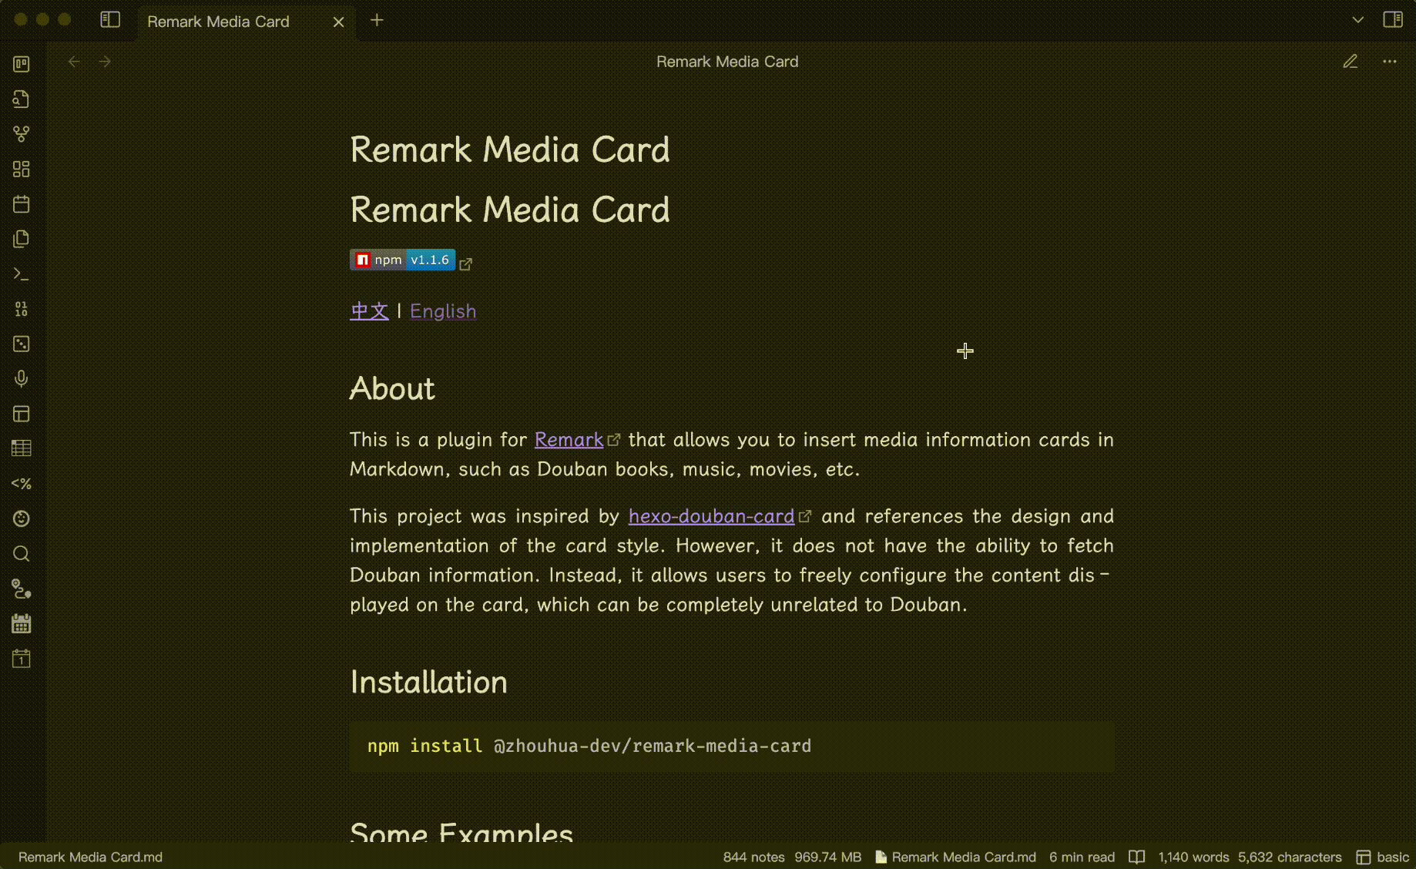Navigate back with the left arrow
The width and height of the screenshot is (1416, 869).
point(74,62)
